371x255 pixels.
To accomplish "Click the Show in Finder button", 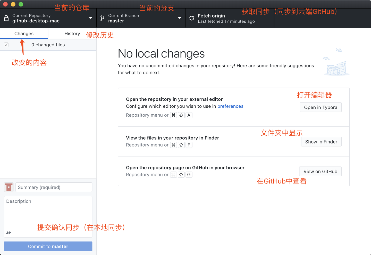I will pyautogui.click(x=321, y=142).
